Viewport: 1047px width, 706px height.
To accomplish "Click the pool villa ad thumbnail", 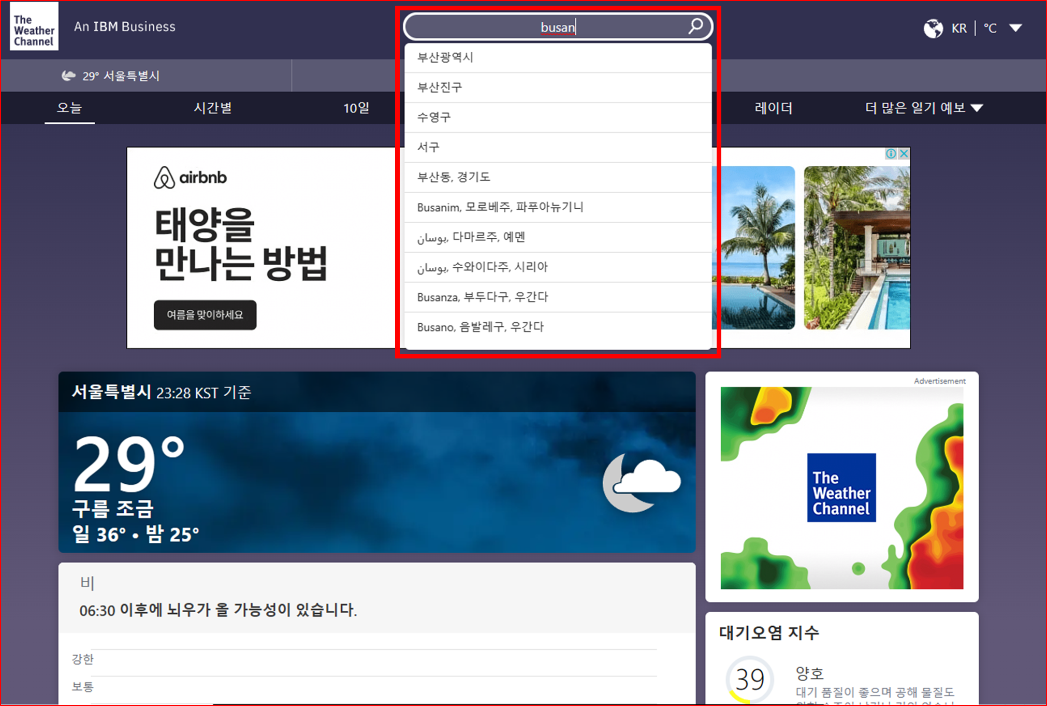I will 857,248.
